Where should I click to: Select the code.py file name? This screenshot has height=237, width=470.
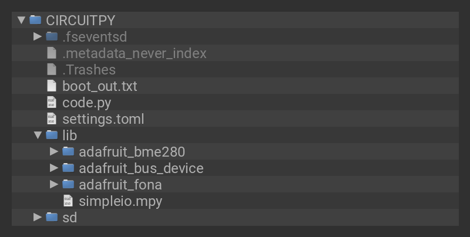(x=86, y=103)
